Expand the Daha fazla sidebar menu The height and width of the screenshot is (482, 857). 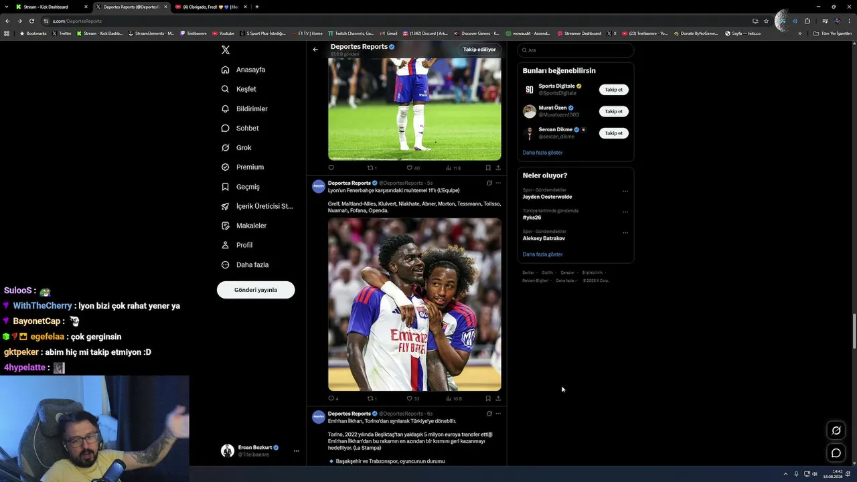[x=245, y=264]
